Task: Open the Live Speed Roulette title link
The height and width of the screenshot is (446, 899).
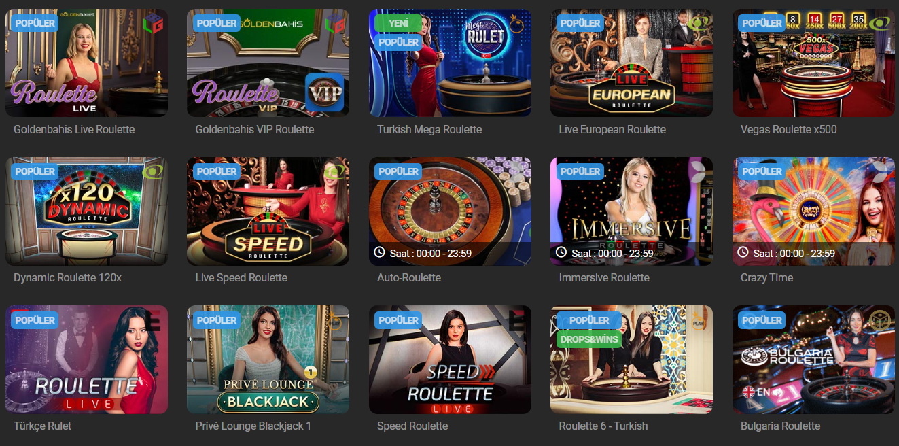Action: click(241, 277)
